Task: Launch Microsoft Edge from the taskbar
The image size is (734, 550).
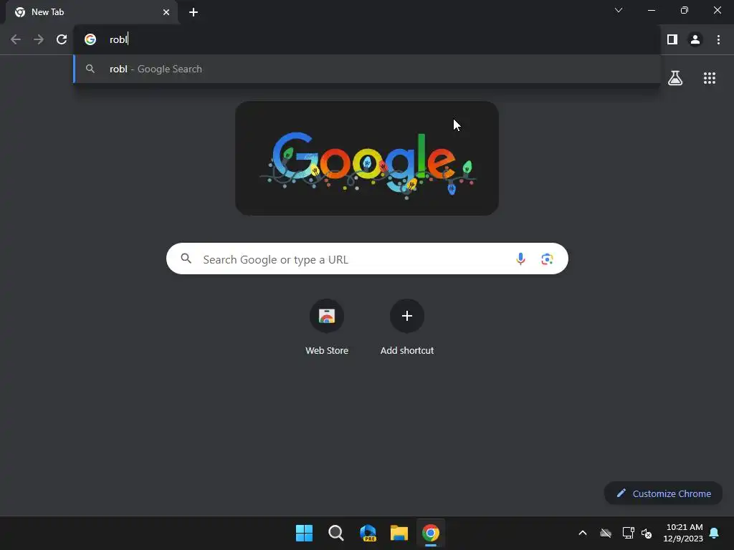Action: [x=368, y=533]
